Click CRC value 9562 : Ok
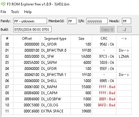Screen dimensions: 139x117 pos(107,44)
